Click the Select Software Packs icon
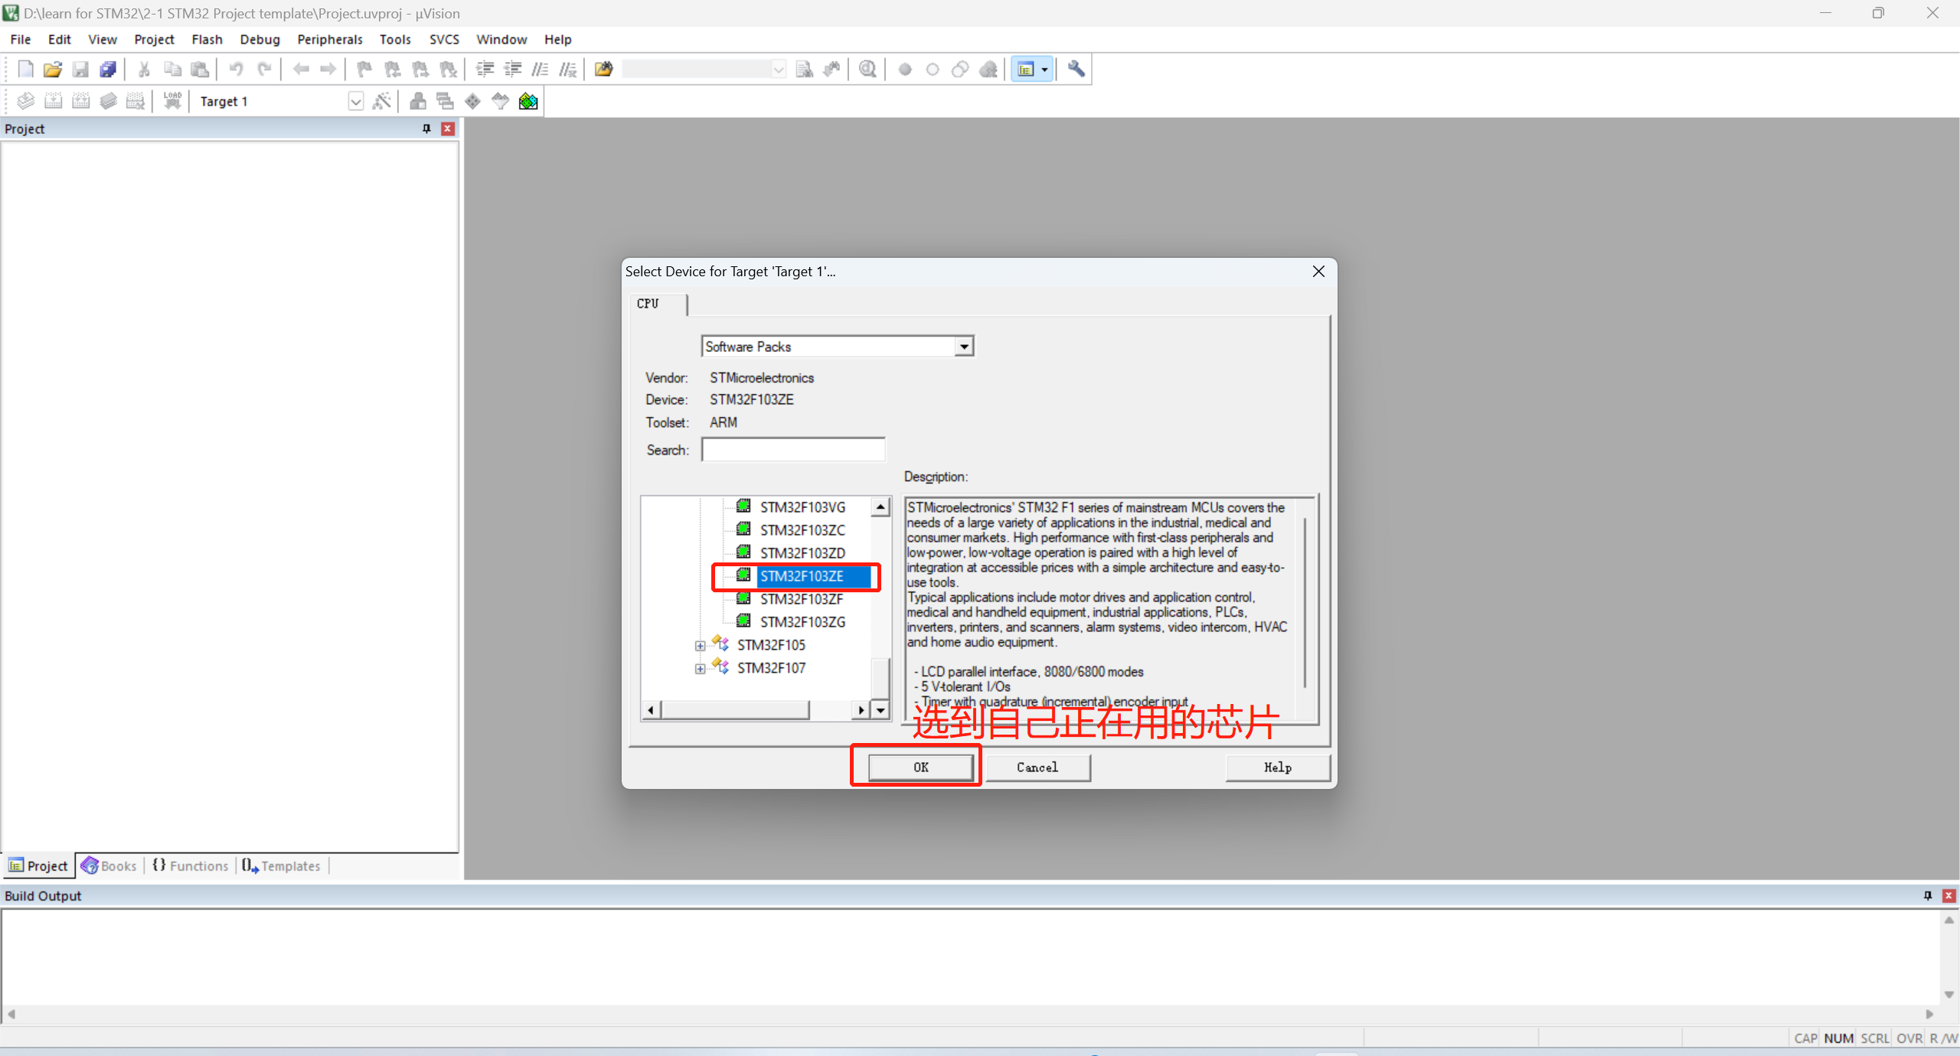 click(x=500, y=101)
